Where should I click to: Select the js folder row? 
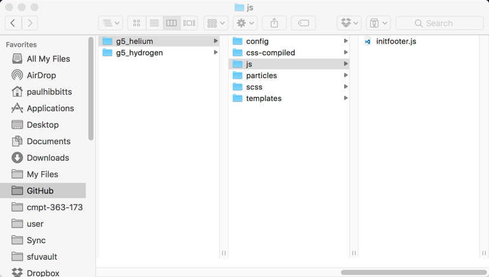coord(289,64)
